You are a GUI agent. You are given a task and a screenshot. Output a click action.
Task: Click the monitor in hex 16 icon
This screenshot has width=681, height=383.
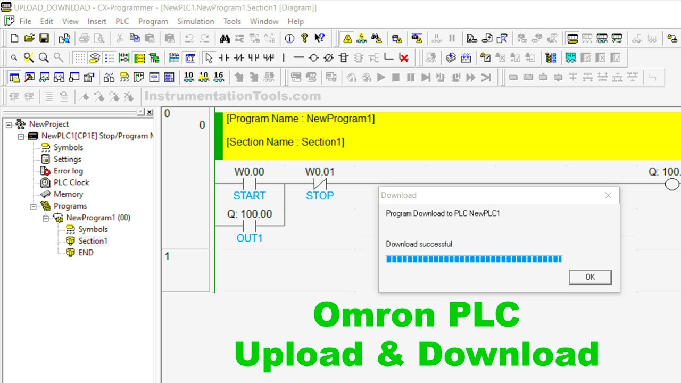[218, 78]
